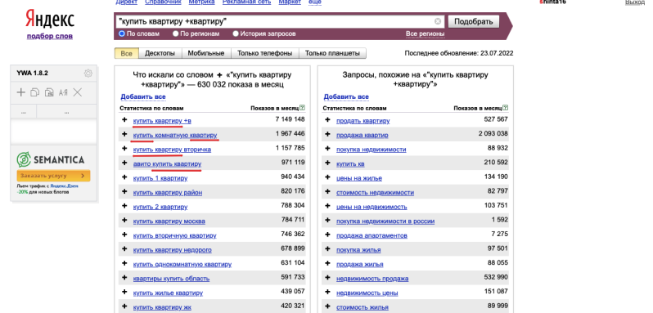653x313 pixels.
Task: Switch to the Десктопы tab
Action: pyautogui.click(x=160, y=53)
